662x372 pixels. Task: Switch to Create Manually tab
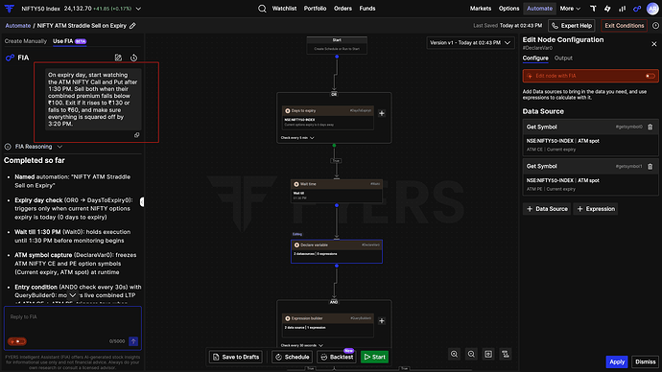click(25, 41)
